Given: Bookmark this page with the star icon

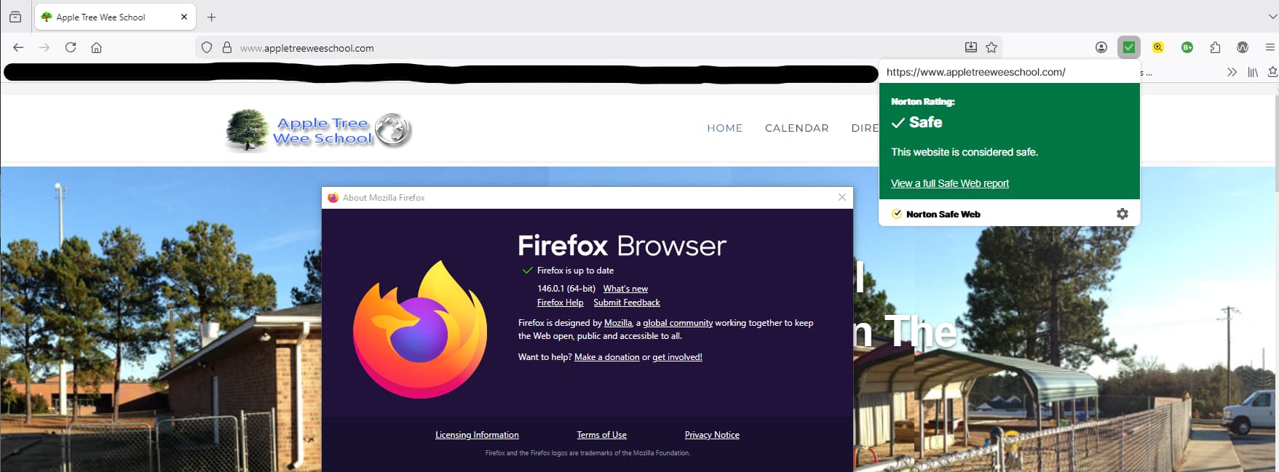Looking at the screenshot, I should [991, 47].
